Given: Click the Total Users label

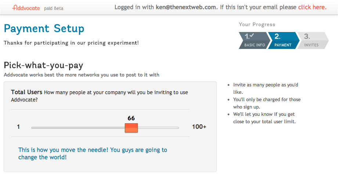Looking at the screenshot, I should tap(26, 92).
